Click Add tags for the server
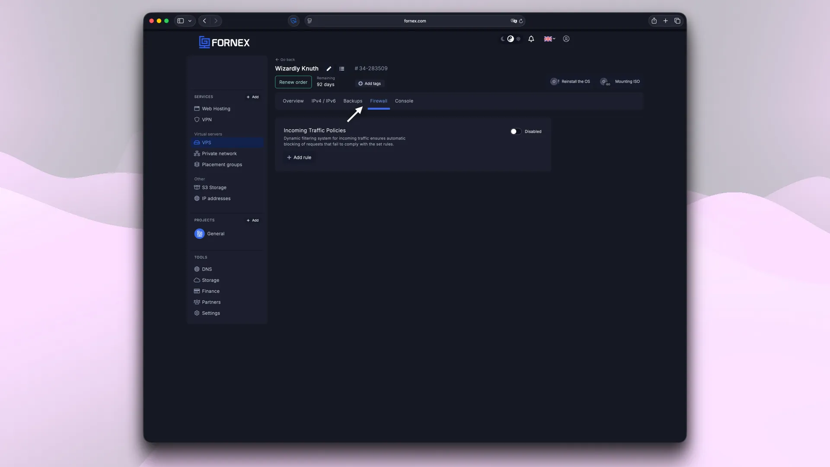The image size is (830, 467). point(369,83)
